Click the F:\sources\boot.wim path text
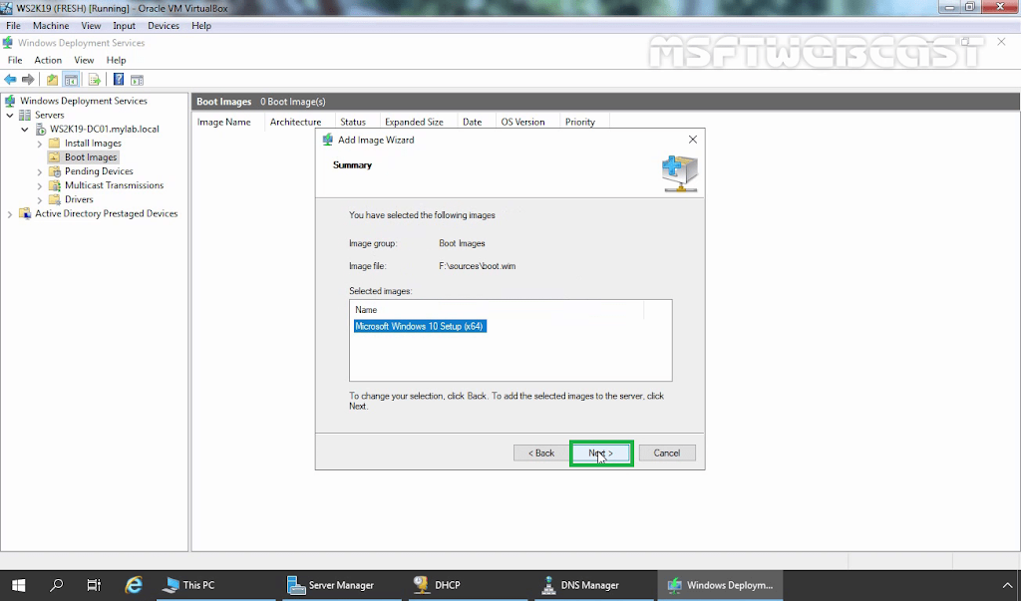1021x601 pixels. [x=478, y=266]
